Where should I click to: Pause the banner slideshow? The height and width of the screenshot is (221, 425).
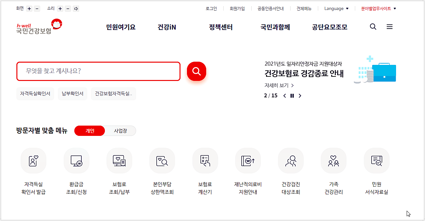pyautogui.click(x=292, y=95)
